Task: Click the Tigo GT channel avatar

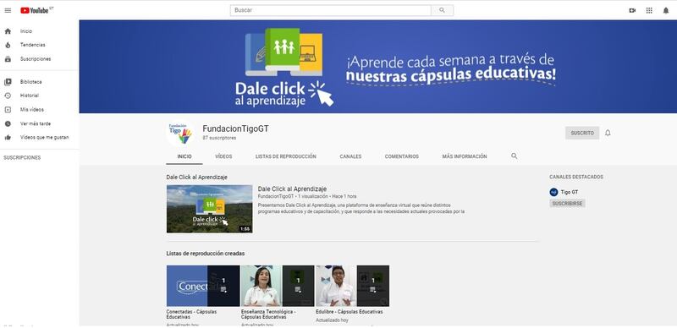Action: pyautogui.click(x=553, y=192)
